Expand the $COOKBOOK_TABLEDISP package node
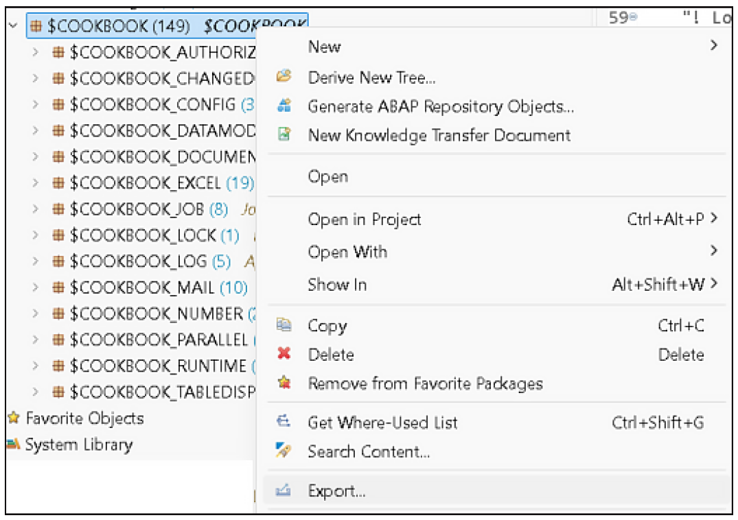Screen dimensions: 738x520 35,392
